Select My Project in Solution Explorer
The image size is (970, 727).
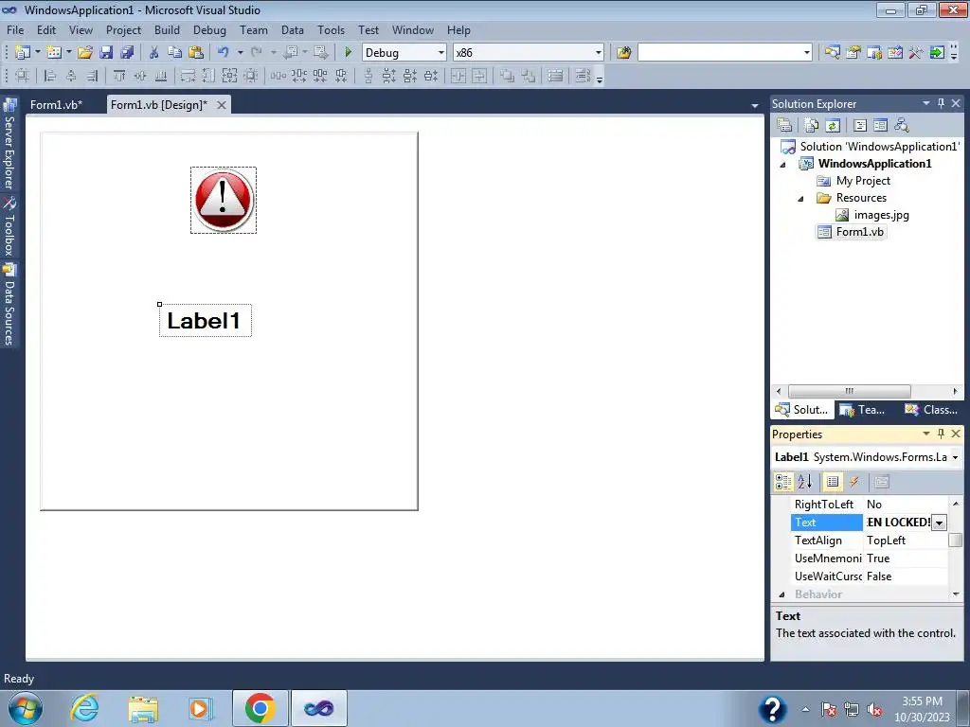pyautogui.click(x=863, y=181)
